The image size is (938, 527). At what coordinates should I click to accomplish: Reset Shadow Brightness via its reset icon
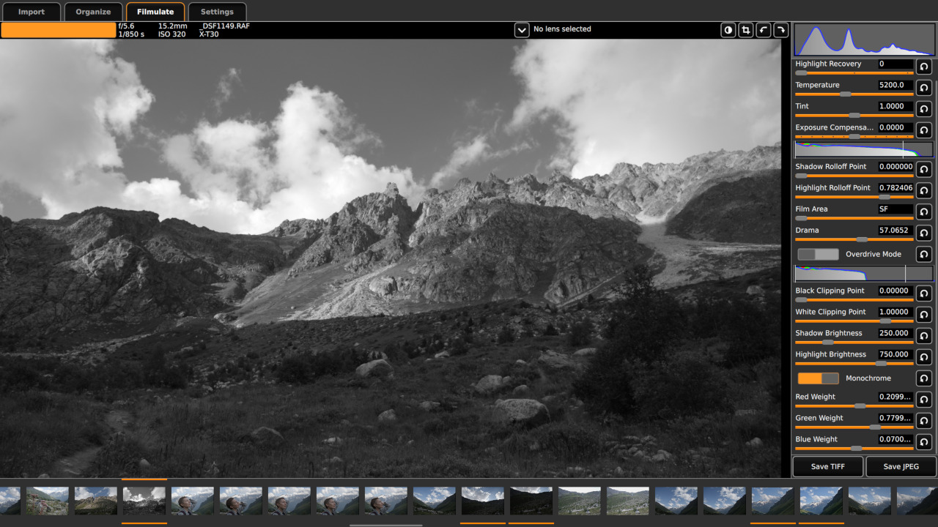[x=924, y=336]
